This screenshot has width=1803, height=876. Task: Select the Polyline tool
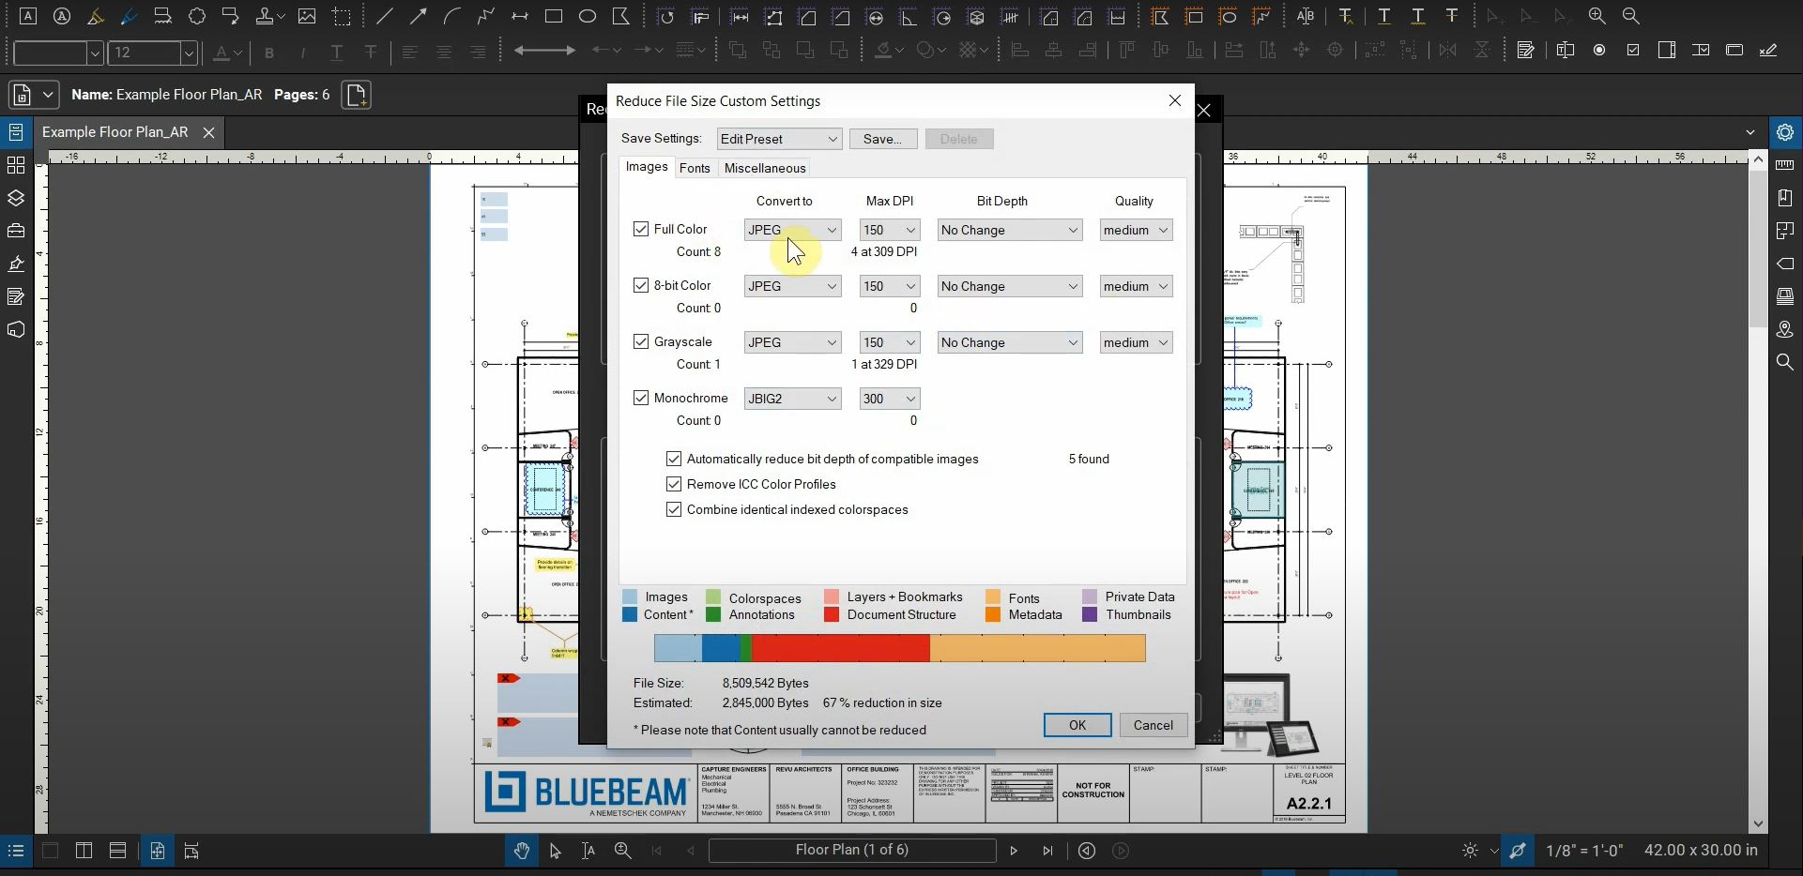click(x=486, y=16)
